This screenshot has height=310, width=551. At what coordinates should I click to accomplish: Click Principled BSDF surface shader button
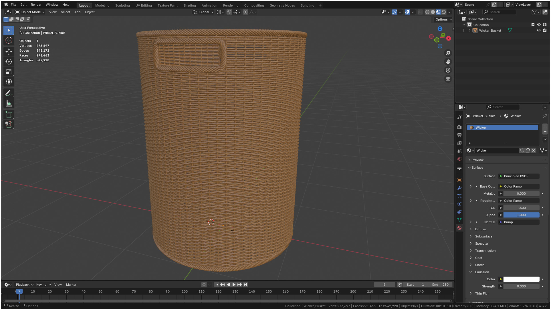click(x=519, y=176)
